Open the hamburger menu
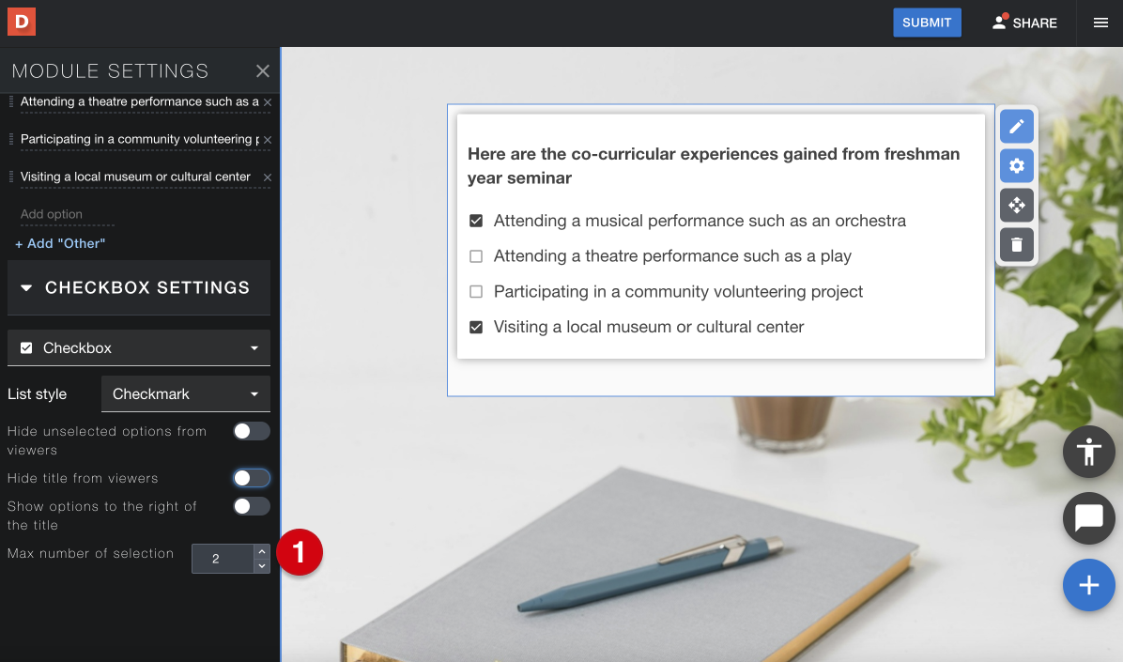 [x=1100, y=23]
